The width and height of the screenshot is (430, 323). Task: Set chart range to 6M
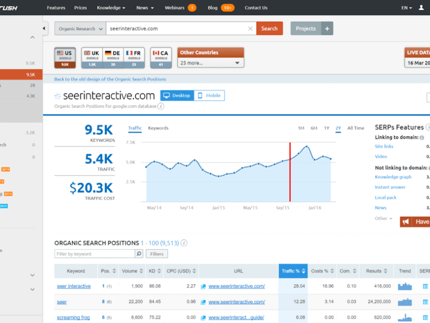tap(314, 128)
